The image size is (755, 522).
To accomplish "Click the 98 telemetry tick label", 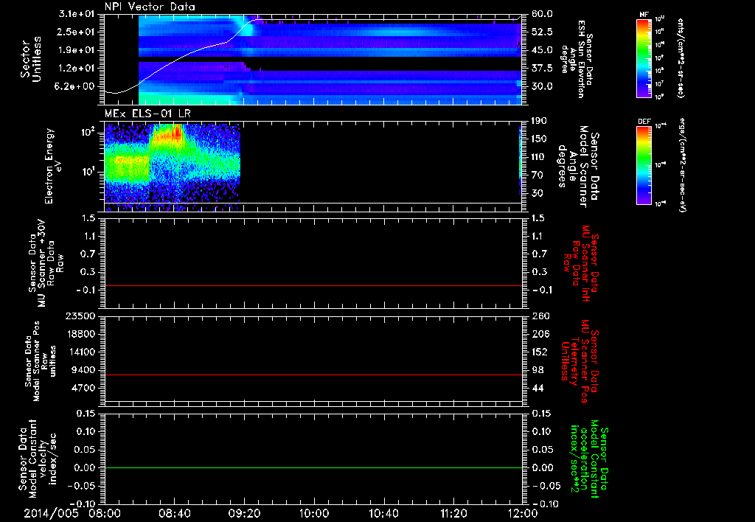I will tap(537, 370).
